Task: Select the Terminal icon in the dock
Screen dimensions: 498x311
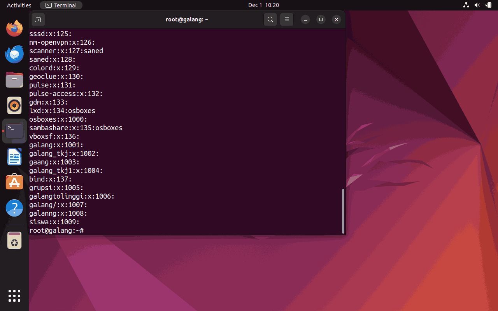Action: coord(14,131)
